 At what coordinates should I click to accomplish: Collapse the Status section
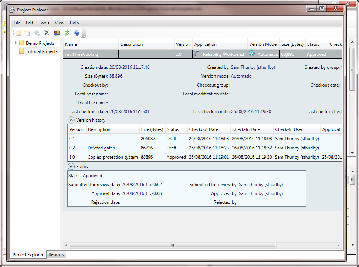71,167
